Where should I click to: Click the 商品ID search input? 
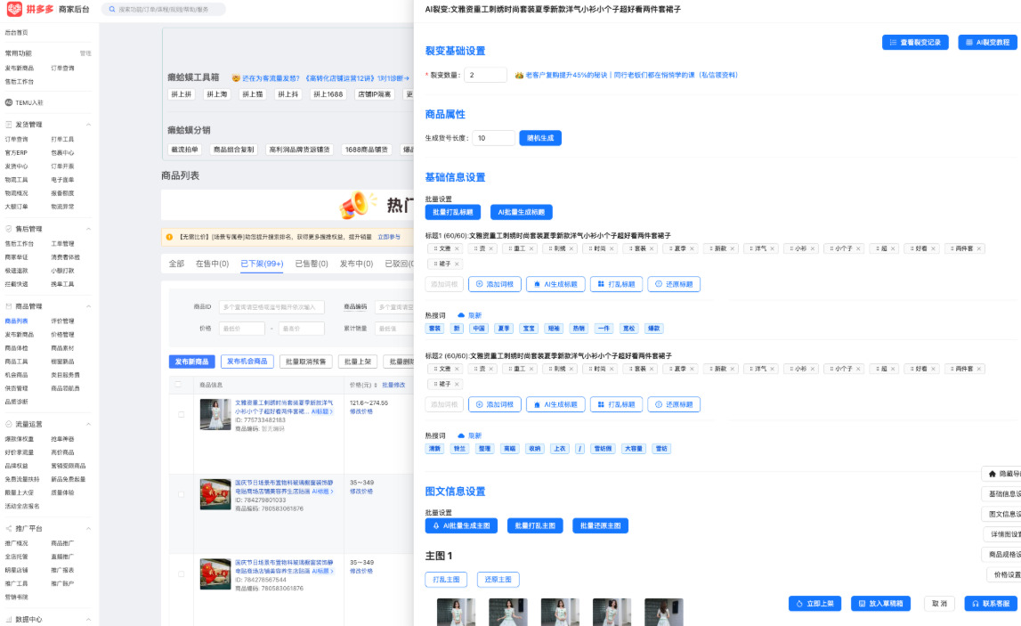tap(271, 307)
